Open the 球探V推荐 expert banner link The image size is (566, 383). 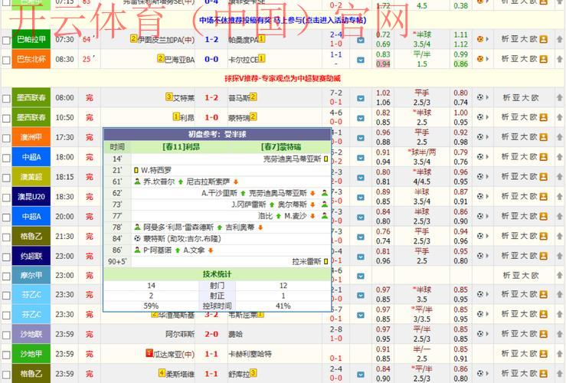tap(282, 78)
